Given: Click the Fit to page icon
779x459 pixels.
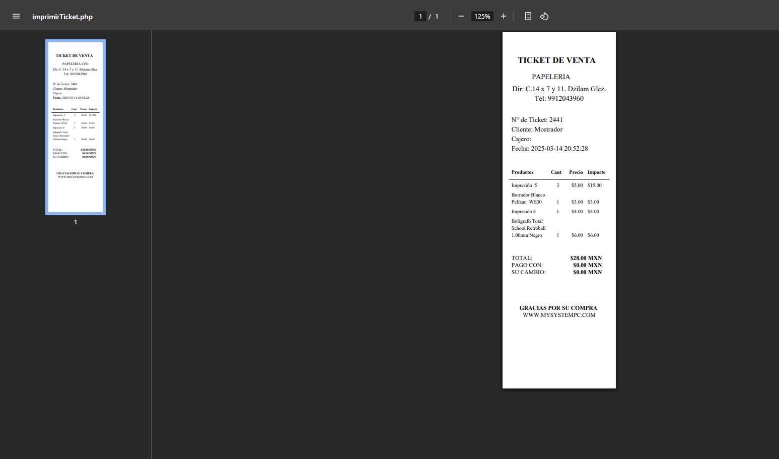Looking at the screenshot, I should (528, 16).
